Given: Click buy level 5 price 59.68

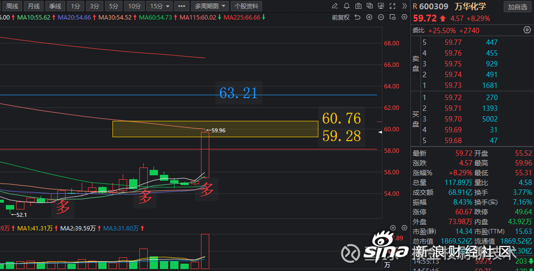Looking at the screenshot, I should point(453,141).
